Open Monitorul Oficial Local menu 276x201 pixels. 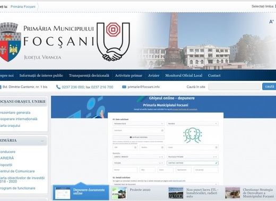coord(184,76)
